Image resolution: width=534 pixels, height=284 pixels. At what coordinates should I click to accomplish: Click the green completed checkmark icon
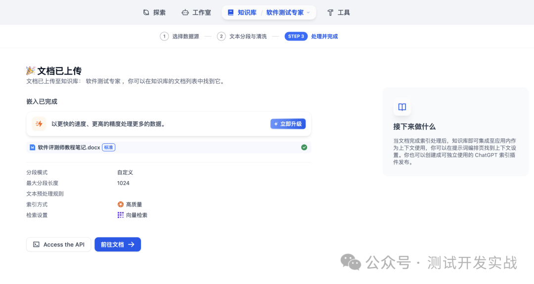[x=304, y=147]
